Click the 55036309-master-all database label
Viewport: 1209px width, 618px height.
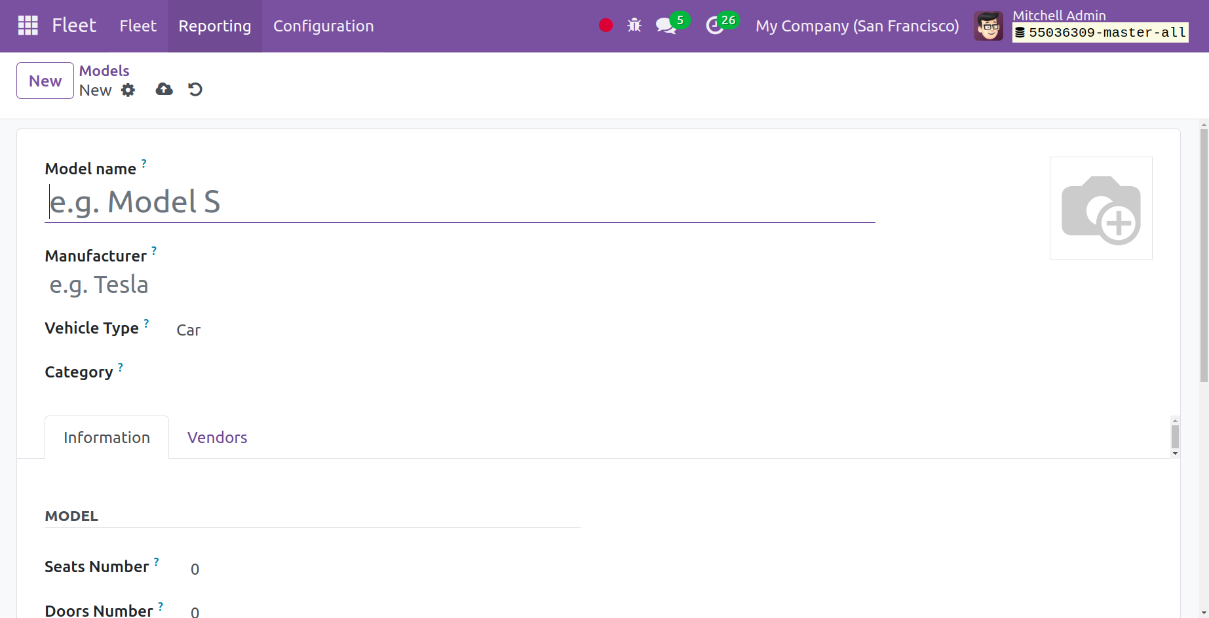point(1101,33)
